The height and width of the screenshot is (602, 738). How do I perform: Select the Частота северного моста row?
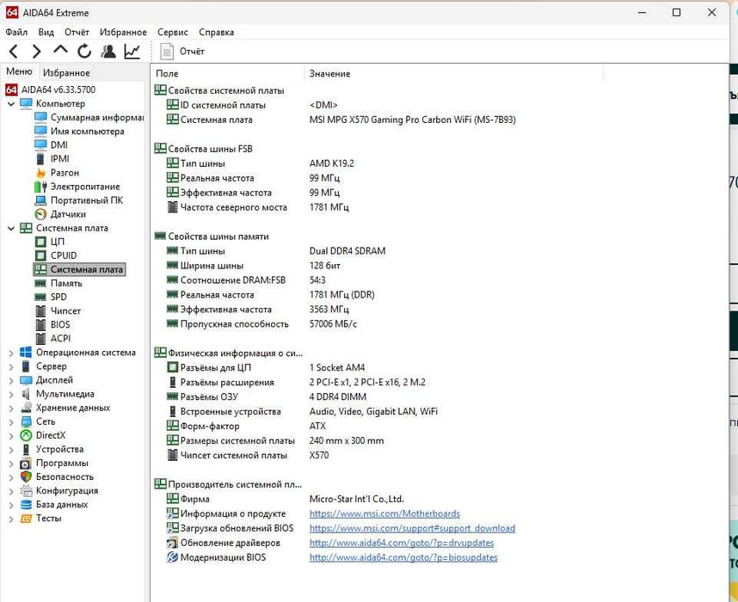(x=257, y=207)
